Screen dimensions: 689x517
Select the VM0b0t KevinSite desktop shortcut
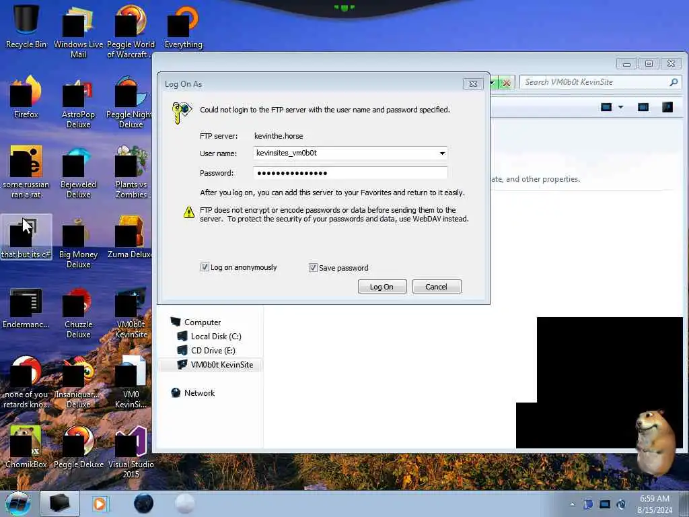[x=131, y=312]
